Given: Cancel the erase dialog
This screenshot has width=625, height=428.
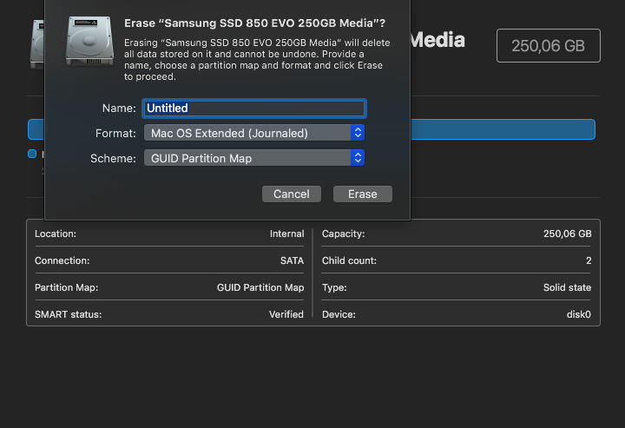Looking at the screenshot, I should click(x=292, y=194).
